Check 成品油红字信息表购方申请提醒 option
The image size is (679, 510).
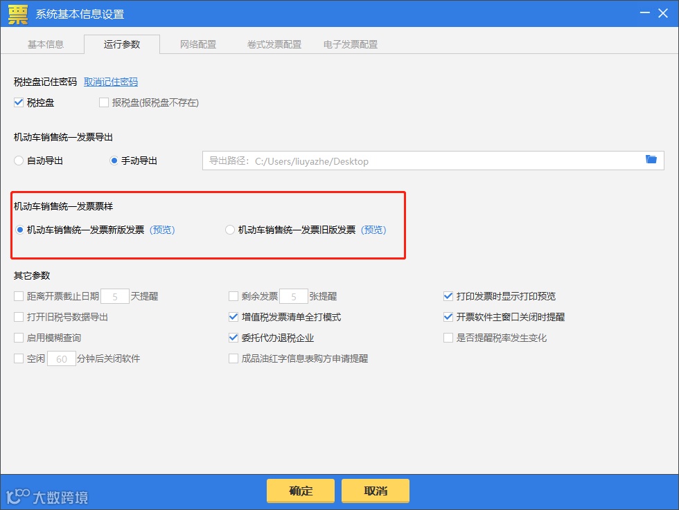pyautogui.click(x=233, y=358)
